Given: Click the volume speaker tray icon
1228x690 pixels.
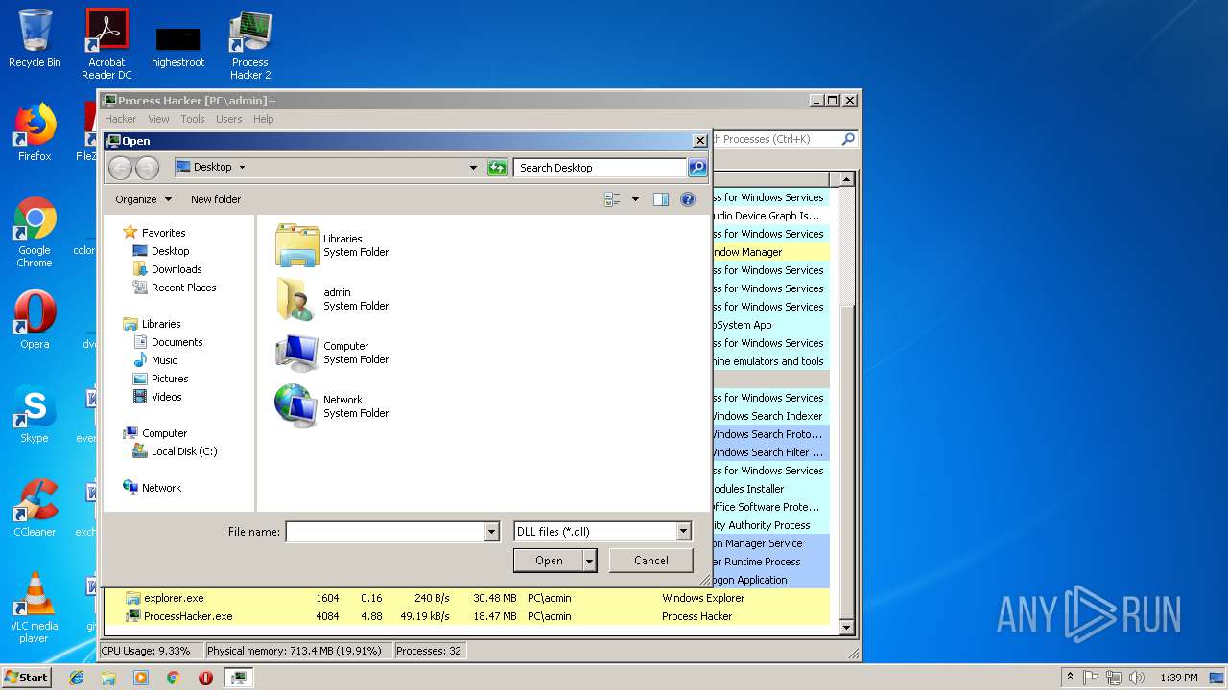Looking at the screenshot, I should [1138, 678].
